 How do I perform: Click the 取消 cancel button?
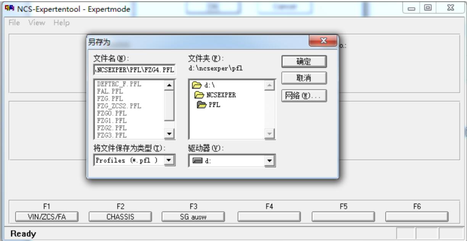tap(304, 78)
